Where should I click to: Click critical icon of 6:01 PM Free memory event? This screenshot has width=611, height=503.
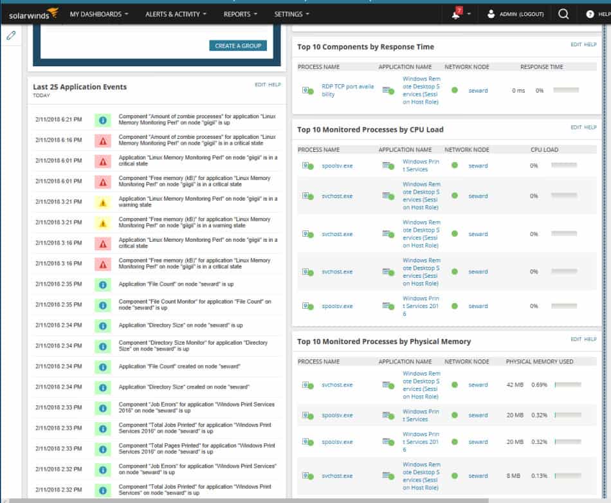(103, 181)
